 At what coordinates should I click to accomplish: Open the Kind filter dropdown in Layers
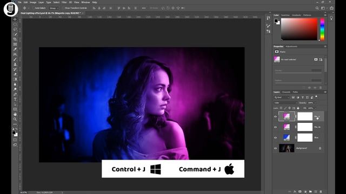(282, 97)
